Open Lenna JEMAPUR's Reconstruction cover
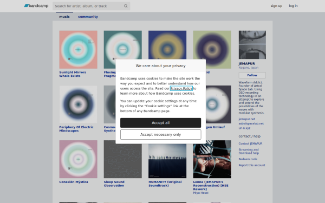Viewport: 325px width, 203px height. [212, 161]
